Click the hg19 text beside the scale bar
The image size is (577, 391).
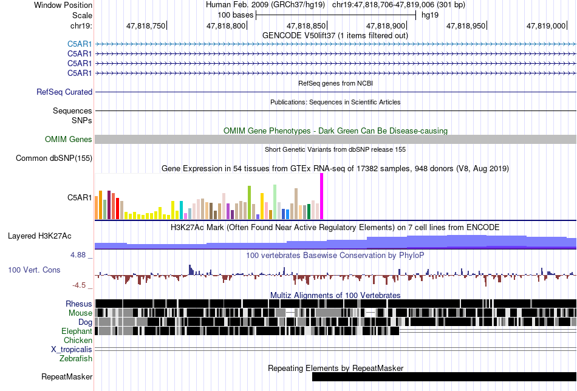tap(430, 15)
